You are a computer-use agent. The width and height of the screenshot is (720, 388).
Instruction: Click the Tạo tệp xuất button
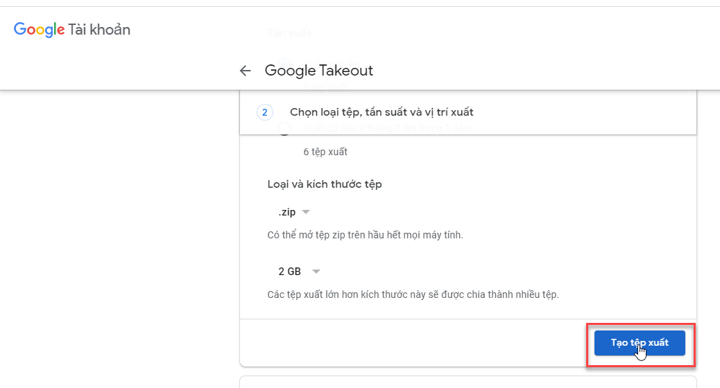pos(640,343)
